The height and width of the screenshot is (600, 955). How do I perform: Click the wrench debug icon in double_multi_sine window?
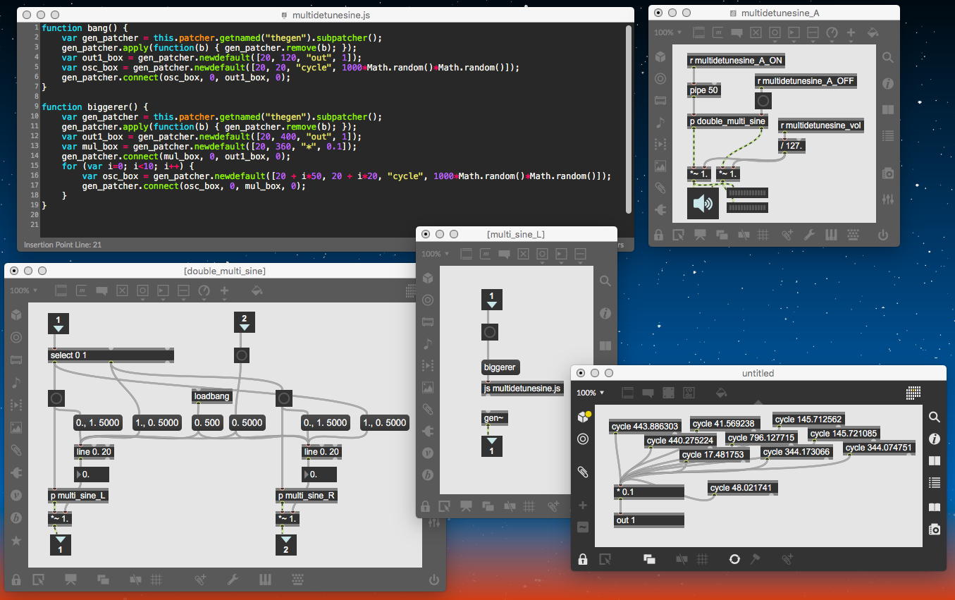[x=233, y=580]
